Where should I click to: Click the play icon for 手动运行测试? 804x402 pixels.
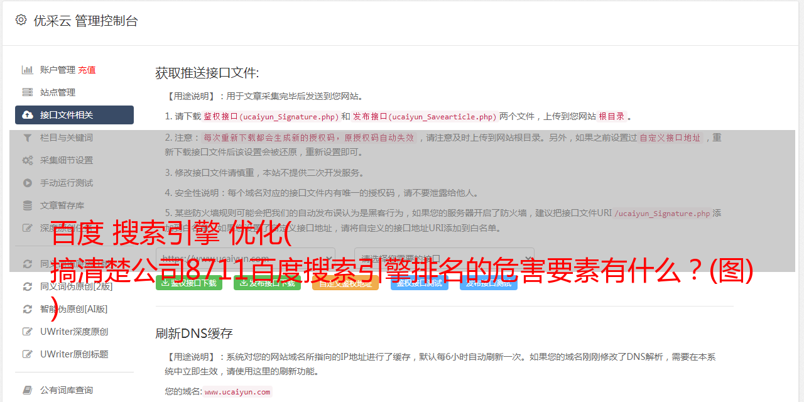[x=28, y=183]
